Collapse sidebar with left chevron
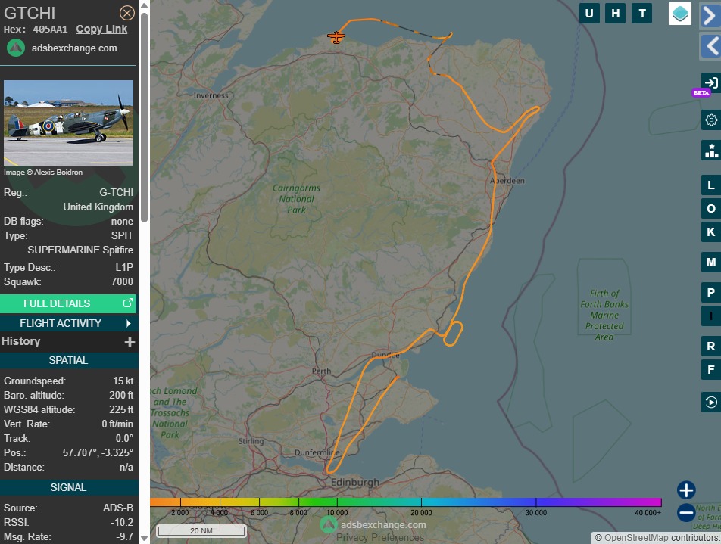Image resolution: width=721 pixels, height=544 pixels. pos(710,46)
